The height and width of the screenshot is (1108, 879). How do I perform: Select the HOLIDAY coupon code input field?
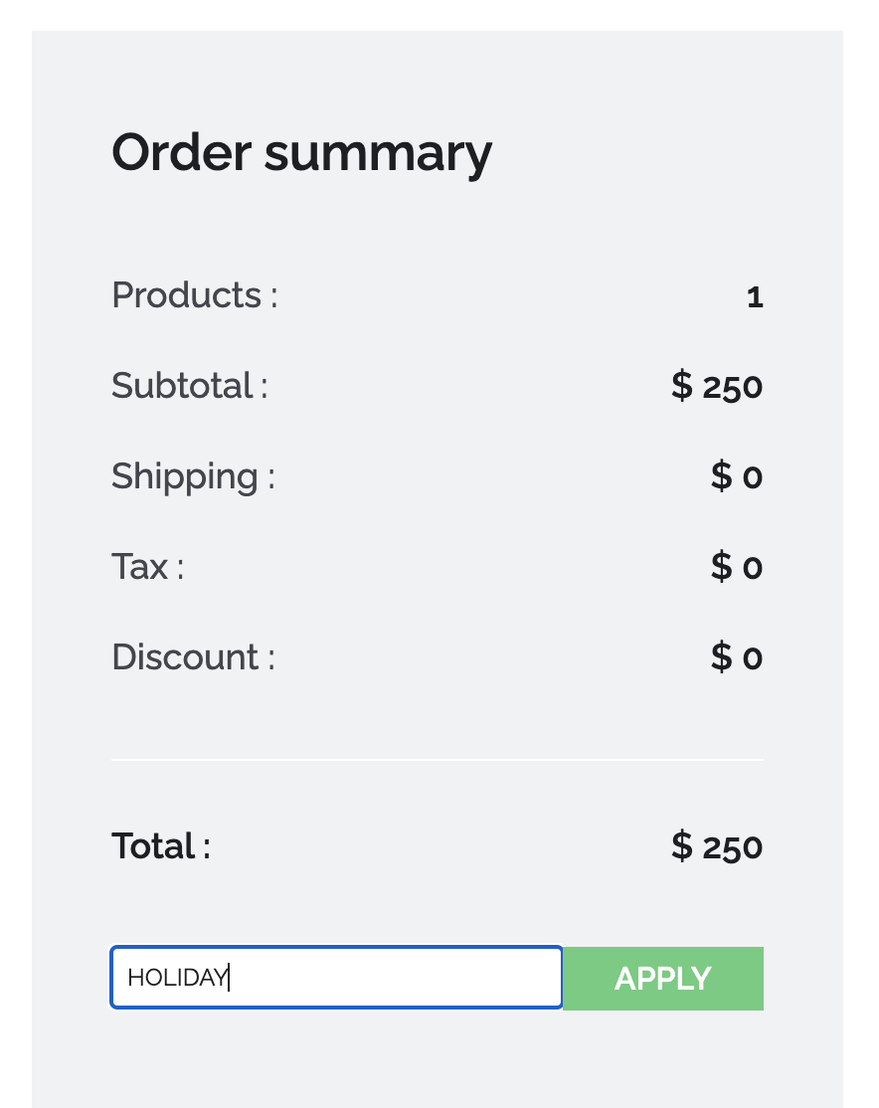tap(335, 978)
